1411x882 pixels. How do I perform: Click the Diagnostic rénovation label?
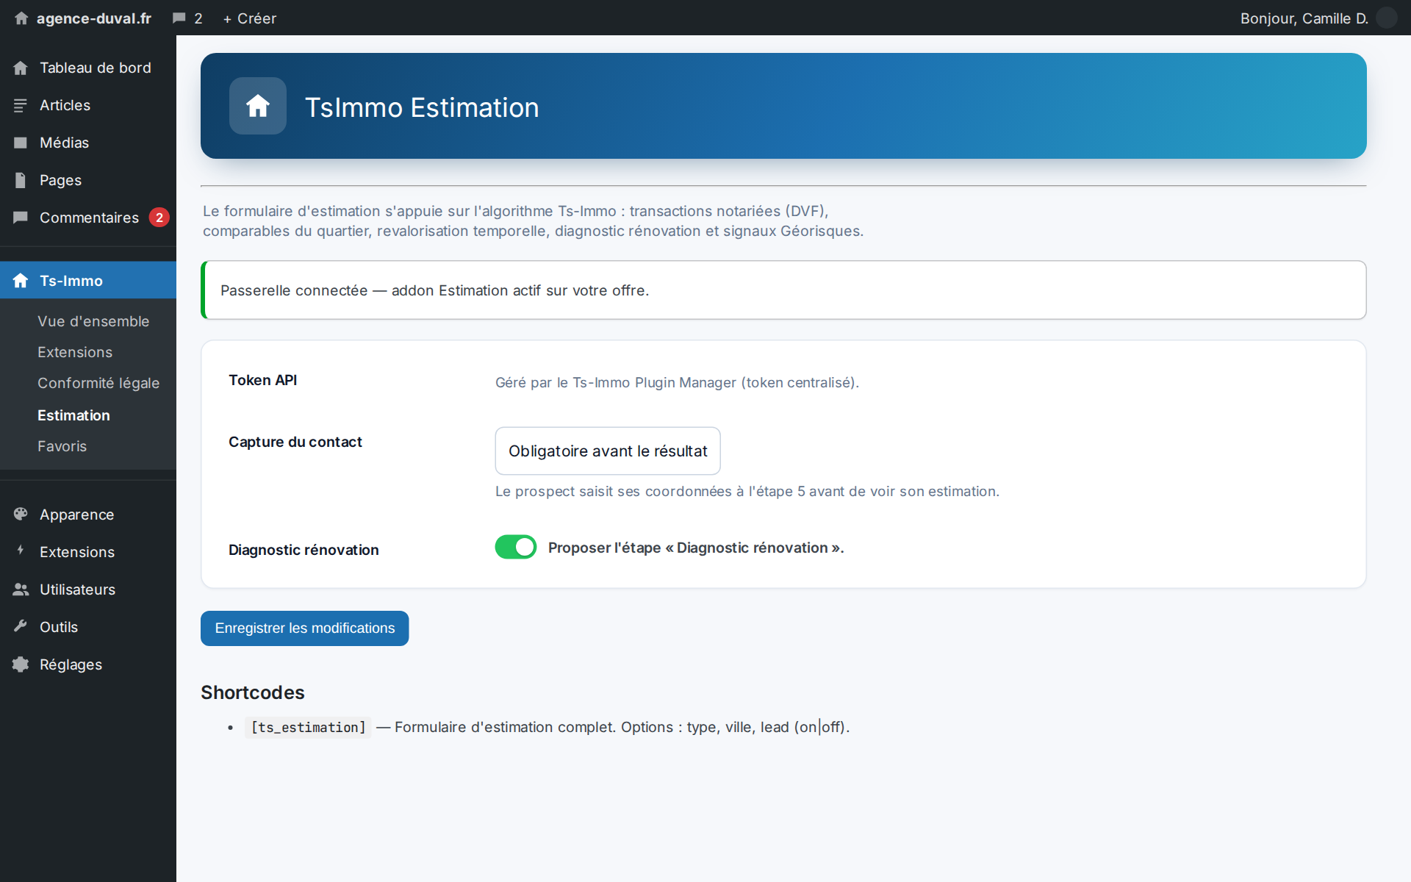tap(304, 550)
